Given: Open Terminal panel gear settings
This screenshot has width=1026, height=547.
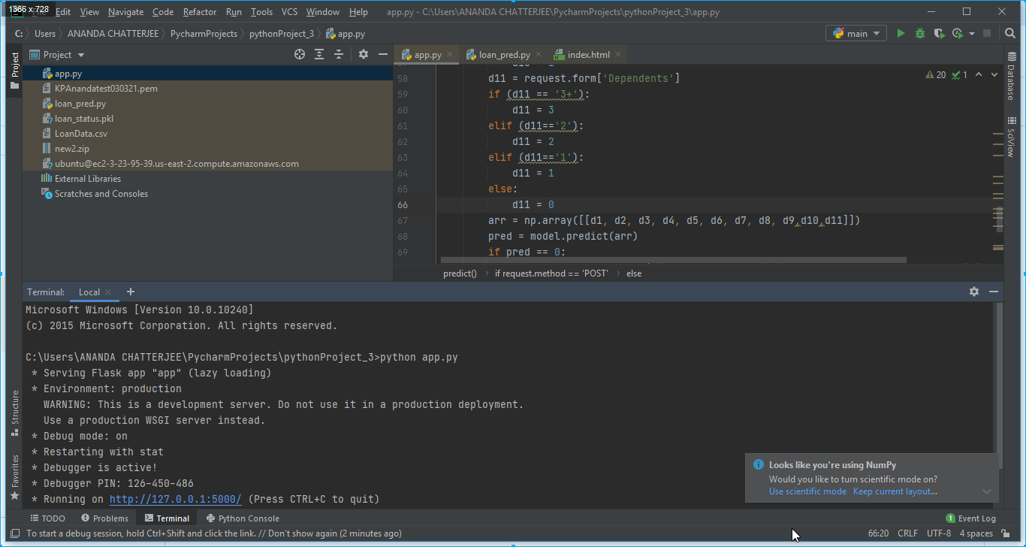Looking at the screenshot, I should pos(974,292).
